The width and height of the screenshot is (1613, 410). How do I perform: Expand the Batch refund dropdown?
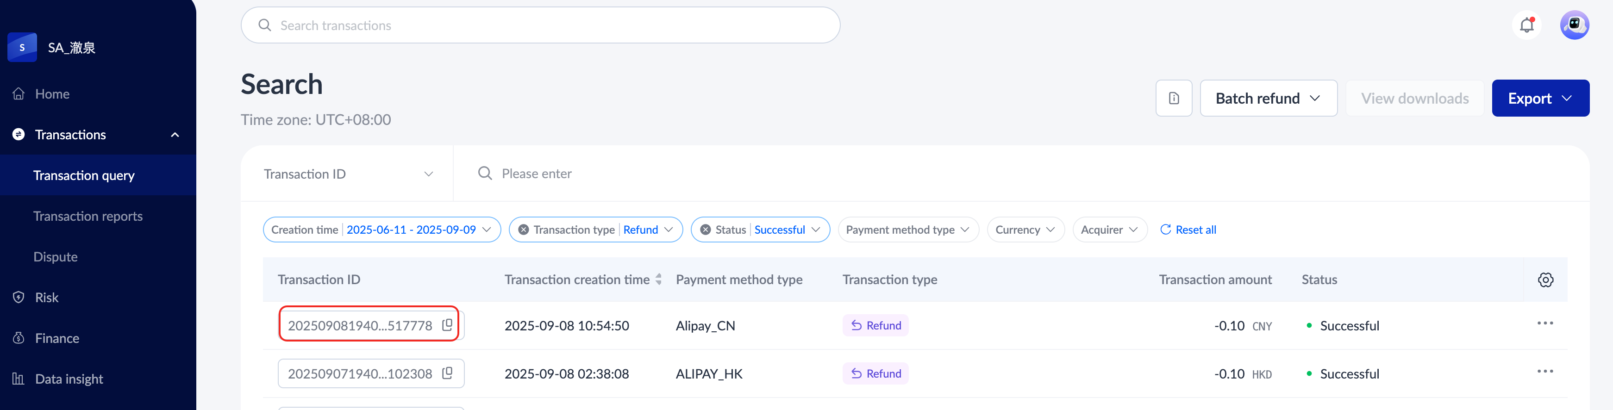pos(1268,98)
